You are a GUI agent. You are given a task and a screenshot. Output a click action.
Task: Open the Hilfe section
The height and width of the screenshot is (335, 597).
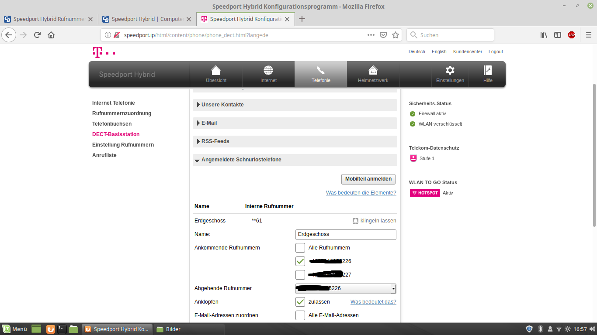click(488, 74)
